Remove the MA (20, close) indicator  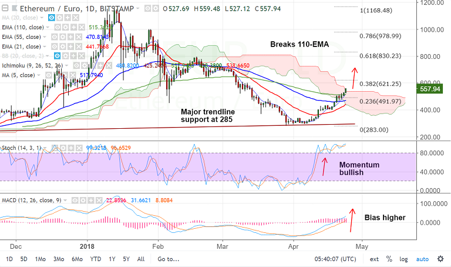pos(76,18)
